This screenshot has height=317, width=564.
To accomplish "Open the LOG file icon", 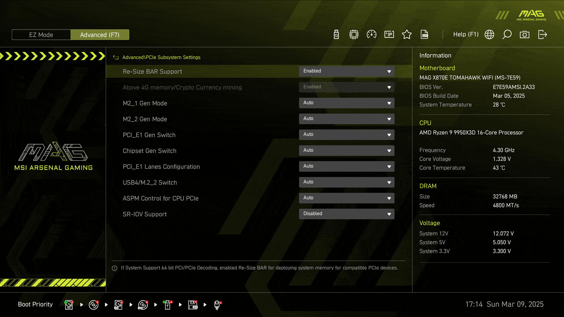I will pos(424,35).
